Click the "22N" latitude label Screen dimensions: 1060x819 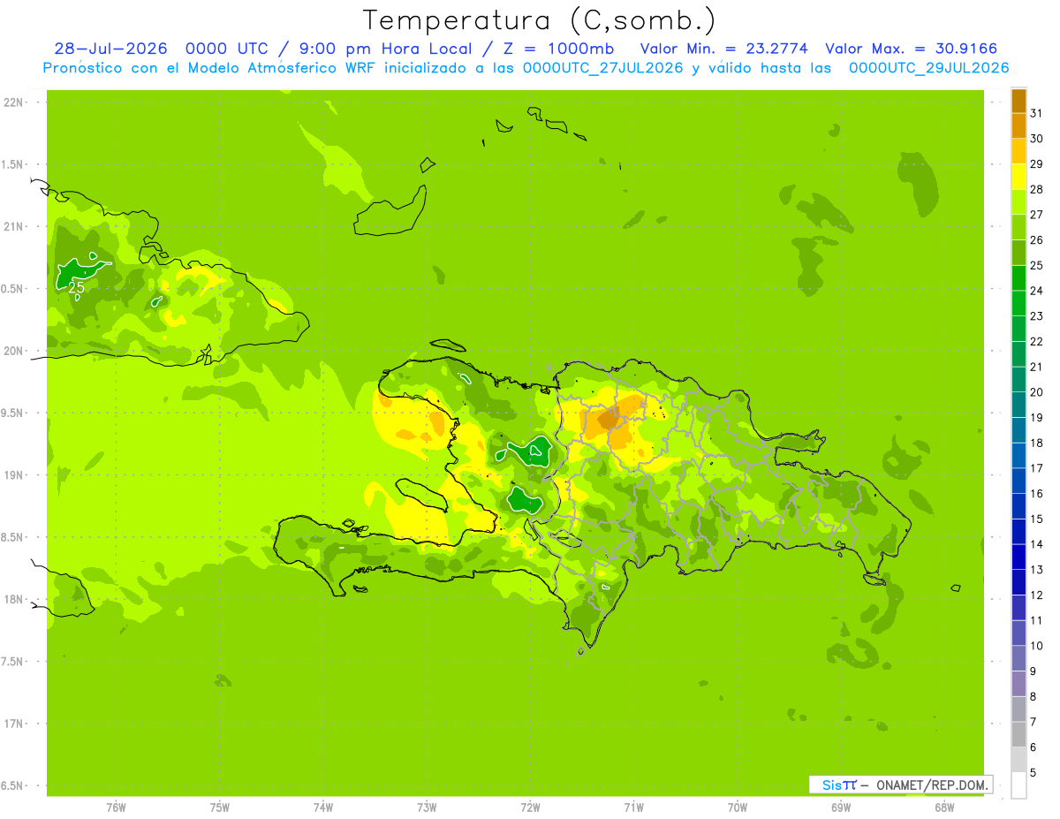(13, 102)
